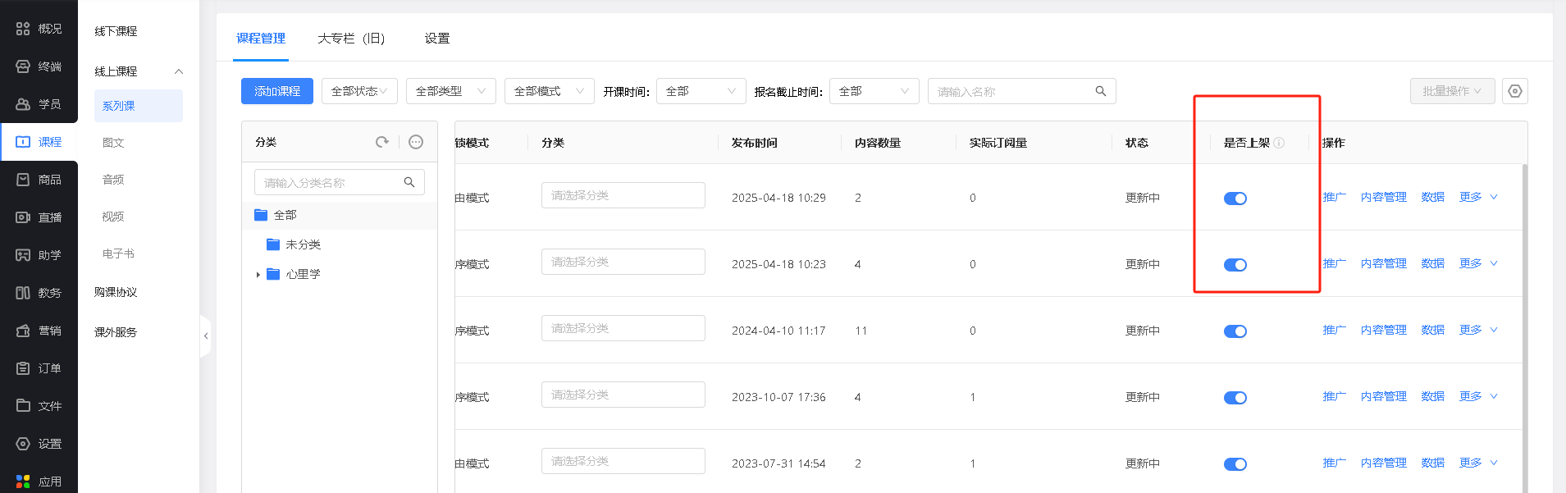Switch to the 大专栏 (旧) tab
1566x493 pixels.
[x=351, y=39]
